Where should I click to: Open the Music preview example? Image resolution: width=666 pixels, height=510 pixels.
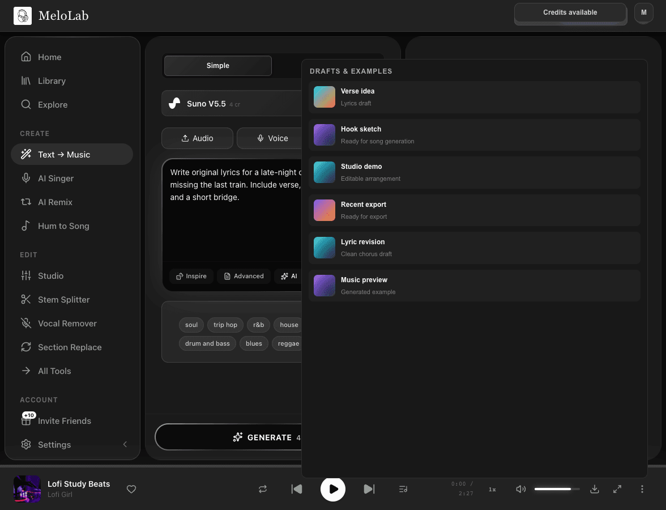475,286
